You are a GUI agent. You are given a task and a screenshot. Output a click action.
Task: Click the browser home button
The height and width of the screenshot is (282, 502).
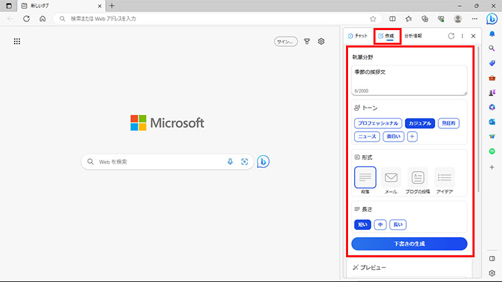[42, 19]
